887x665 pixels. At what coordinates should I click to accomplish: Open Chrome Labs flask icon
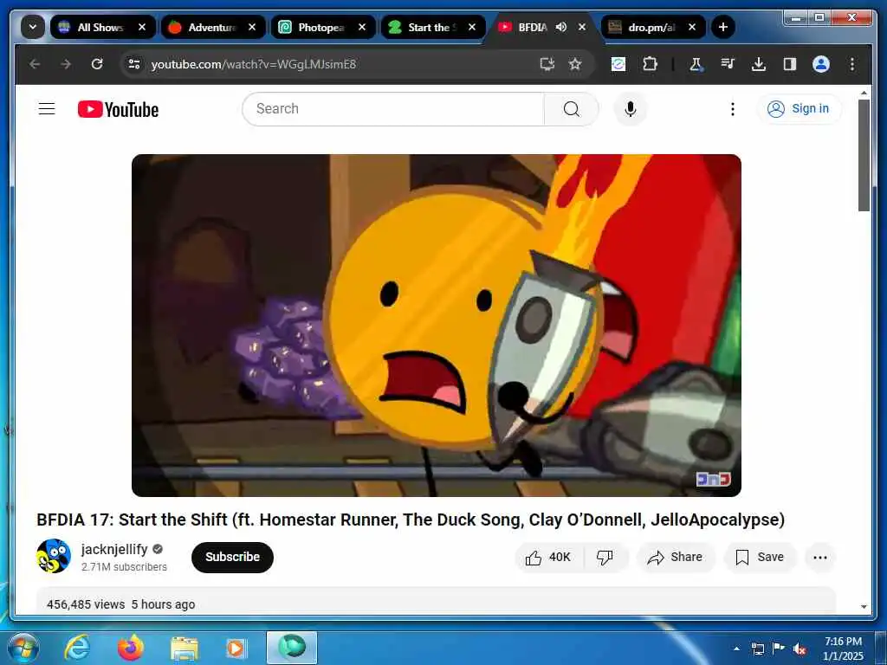pyautogui.click(x=696, y=64)
